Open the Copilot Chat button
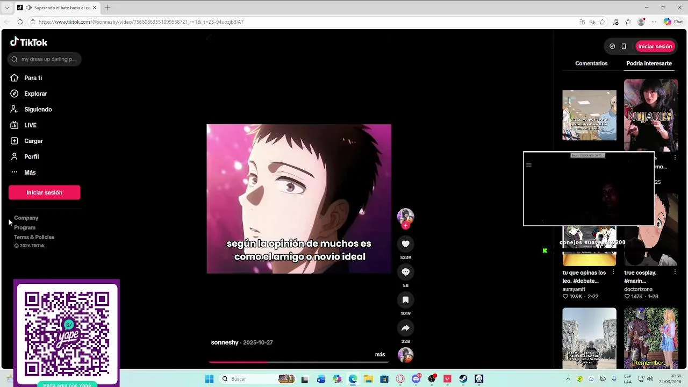688x387 pixels. click(673, 22)
